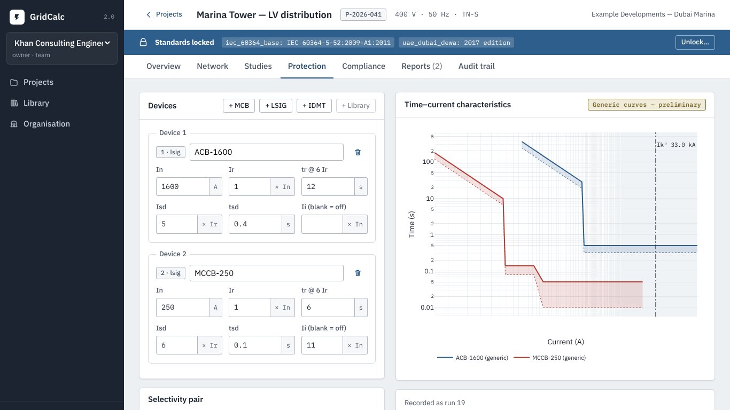This screenshot has width=730, height=410.
Task: Open the Studies tab
Action: [x=258, y=66]
